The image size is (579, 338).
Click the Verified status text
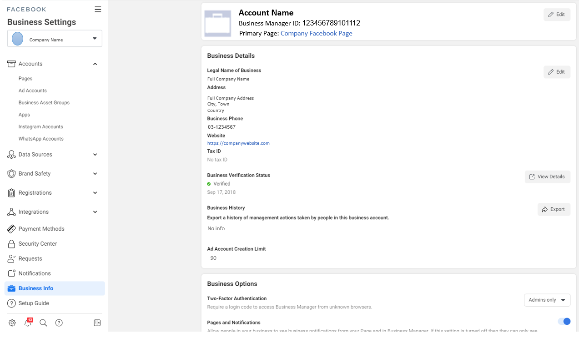click(222, 184)
